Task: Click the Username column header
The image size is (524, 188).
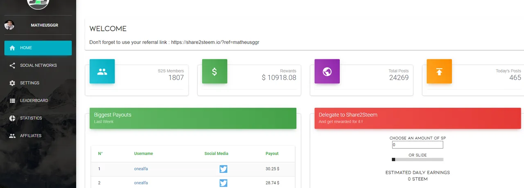Action: click(x=143, y=154)
